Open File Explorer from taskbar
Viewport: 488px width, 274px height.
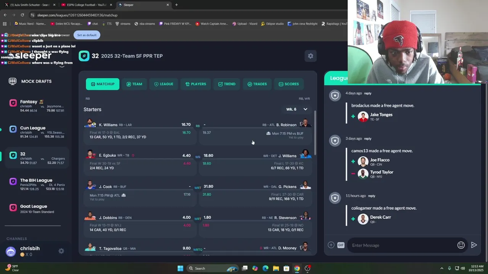click(x=276, y=268)
